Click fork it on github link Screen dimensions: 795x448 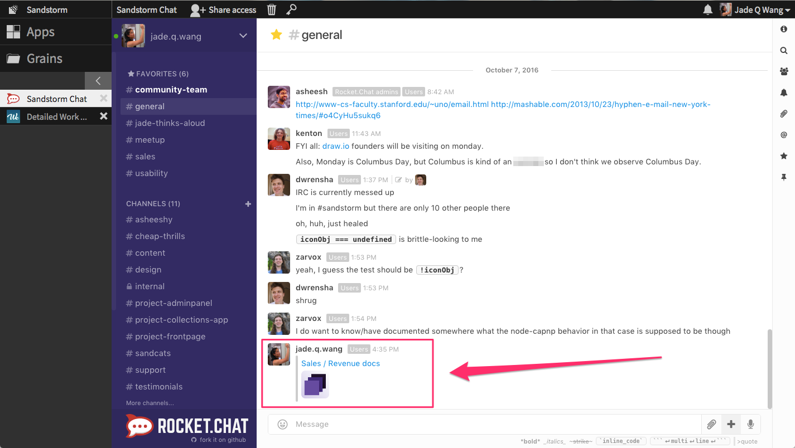tap(218, 440)
